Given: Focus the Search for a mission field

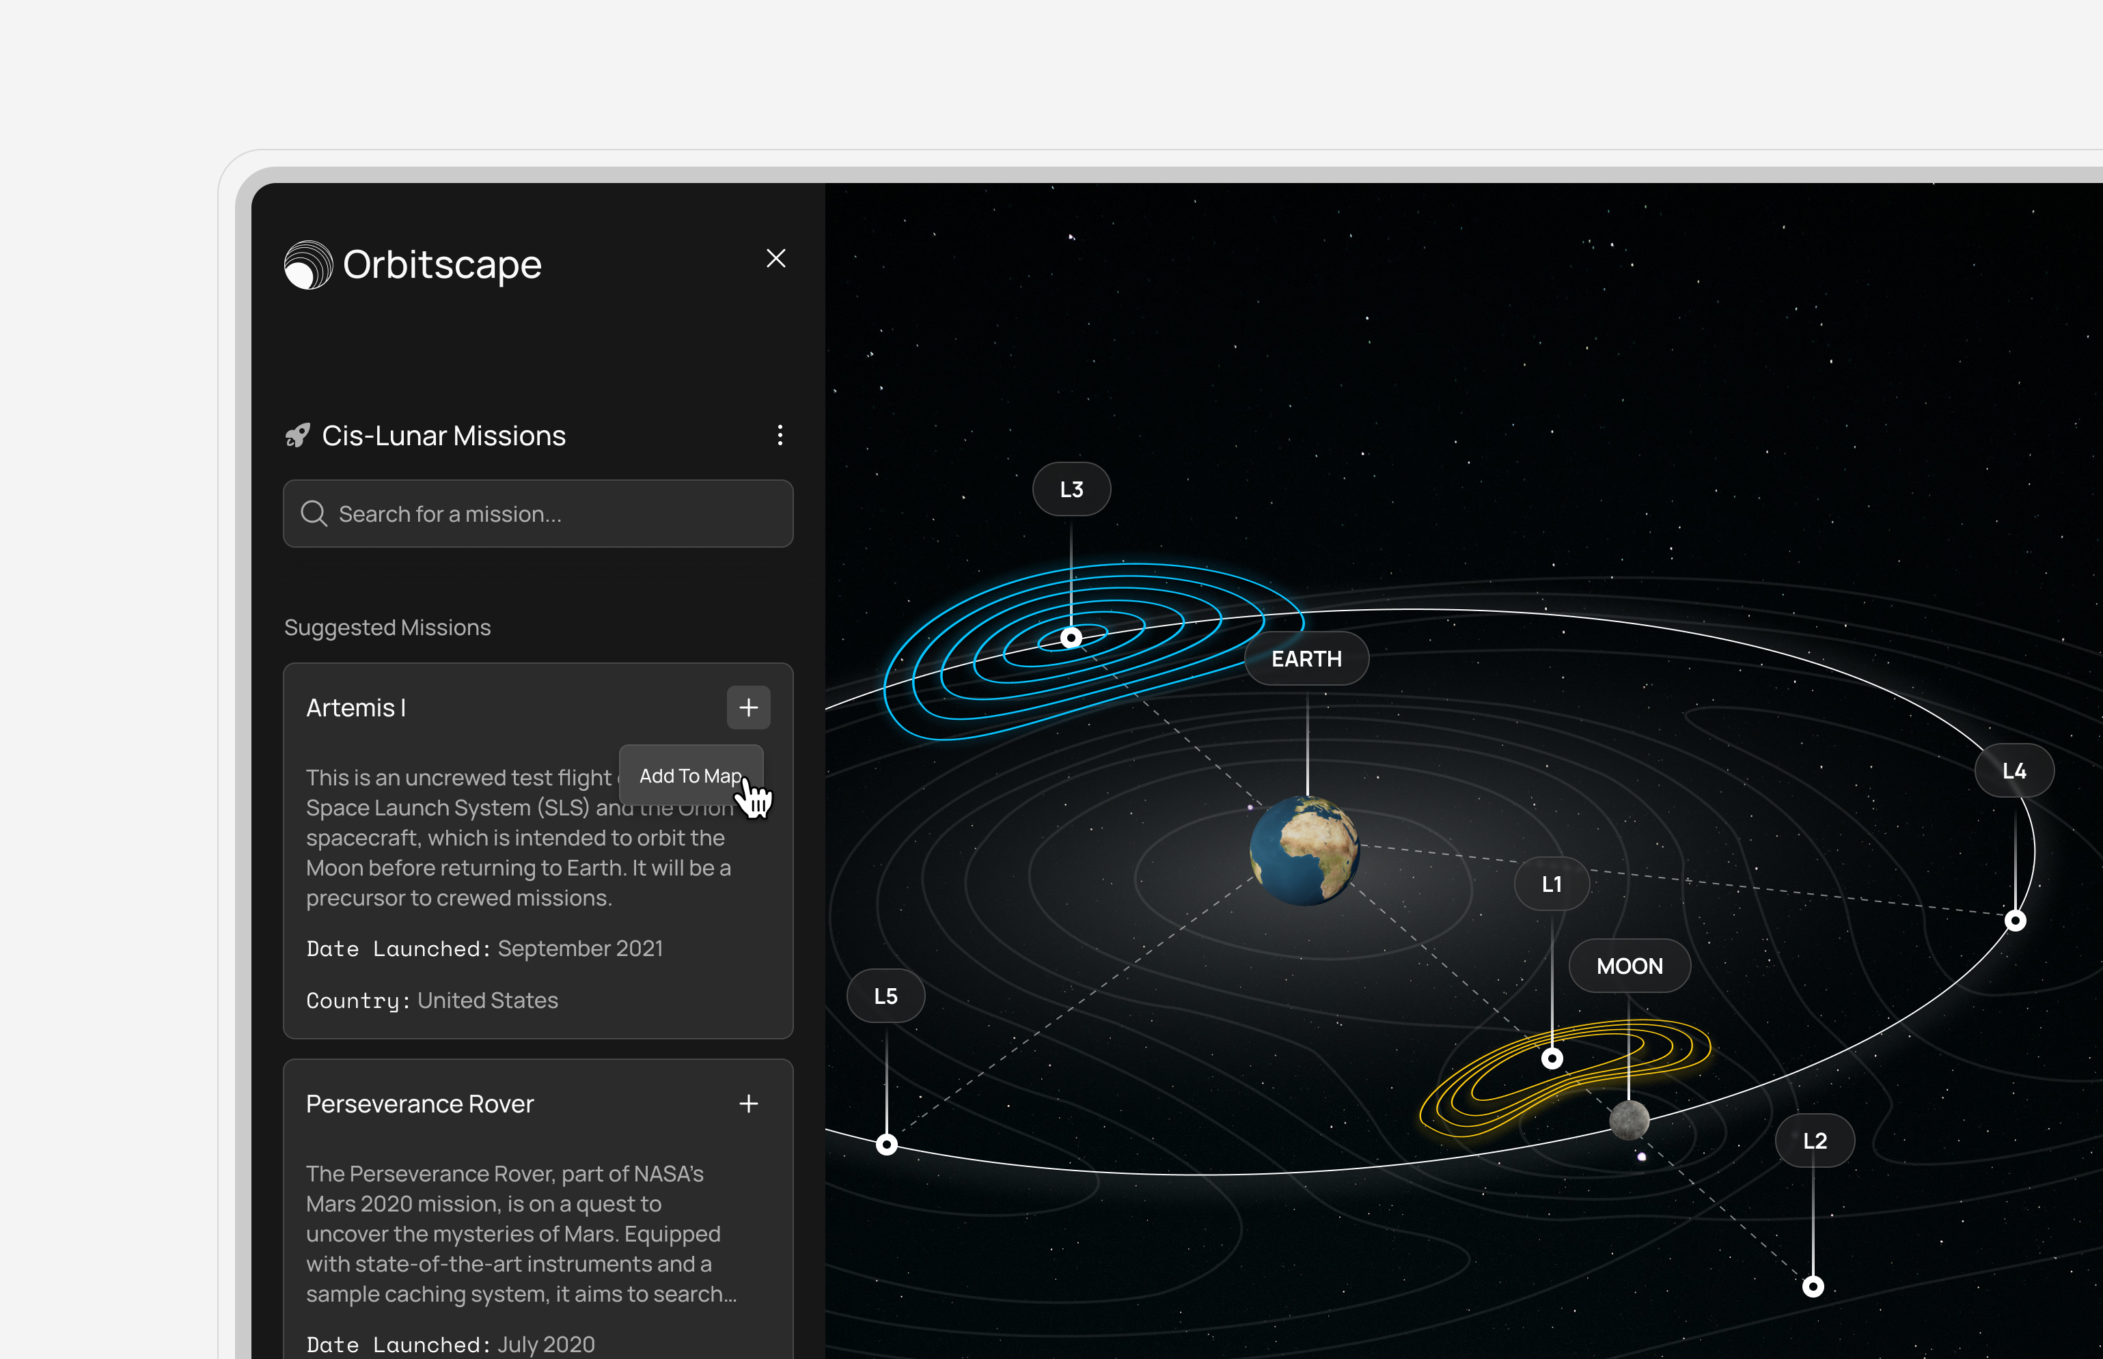Looking at the screenshot, I should click(538, 514).
